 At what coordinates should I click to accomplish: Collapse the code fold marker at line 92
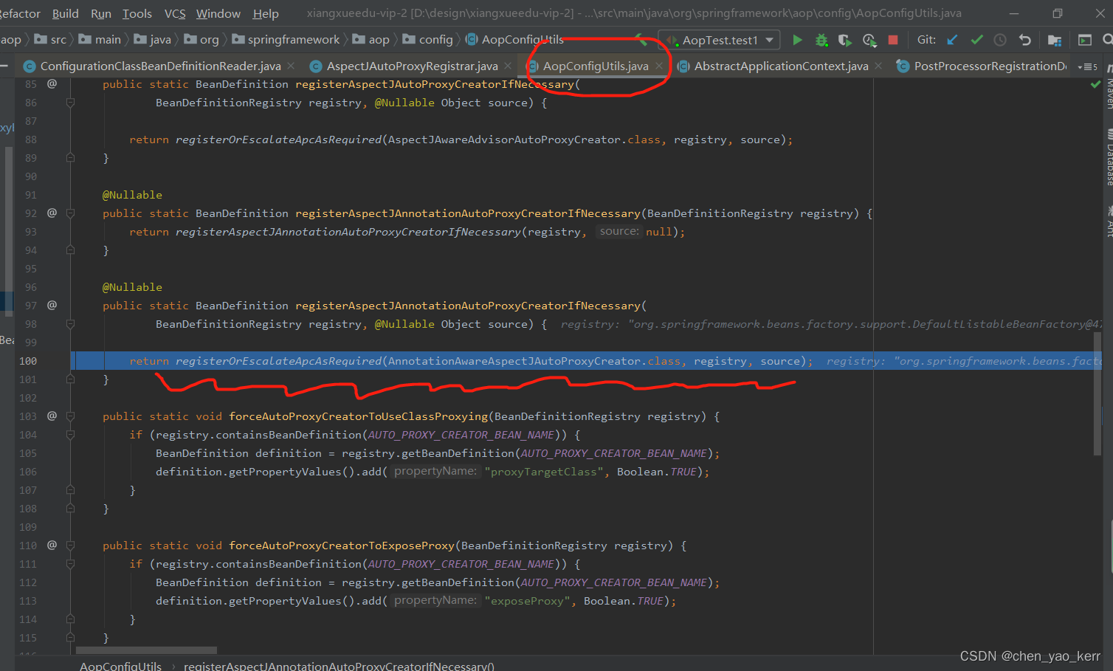(x=70, y=213)
